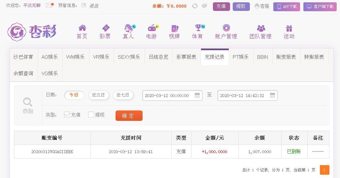Image resolution: width=340 pixels, height=178 pixels.
Task: Open 棋牌 cards icon
Action: 175,28
